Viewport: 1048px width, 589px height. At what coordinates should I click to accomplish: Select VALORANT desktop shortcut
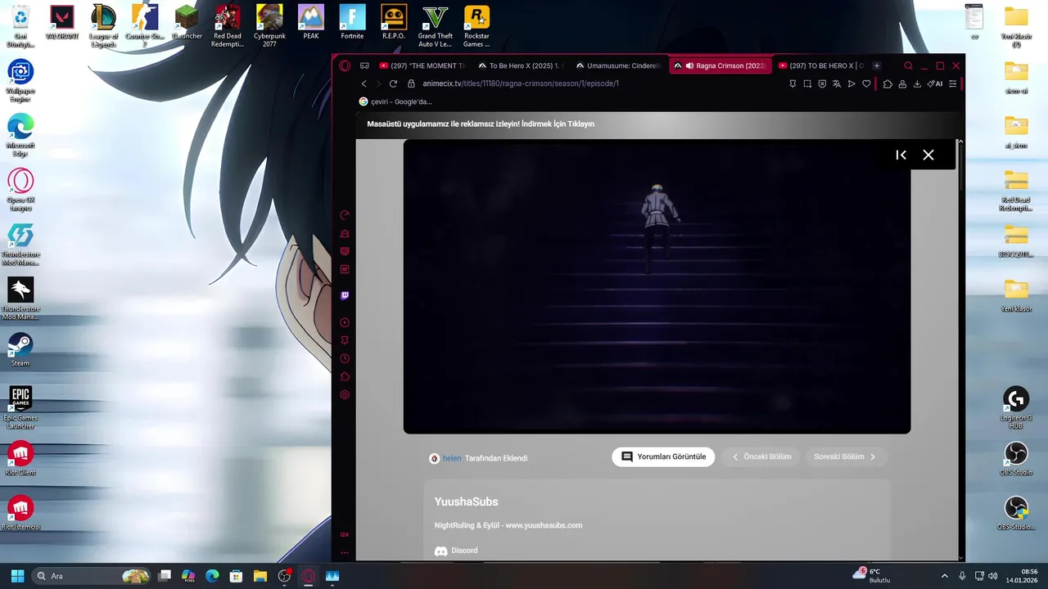61,23
